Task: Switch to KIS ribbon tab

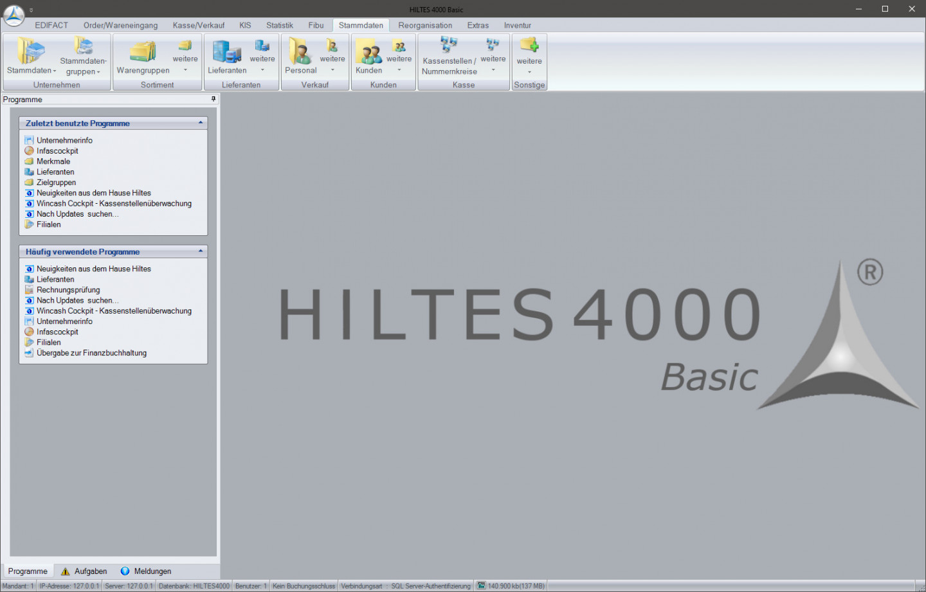Action: [245, 25]
